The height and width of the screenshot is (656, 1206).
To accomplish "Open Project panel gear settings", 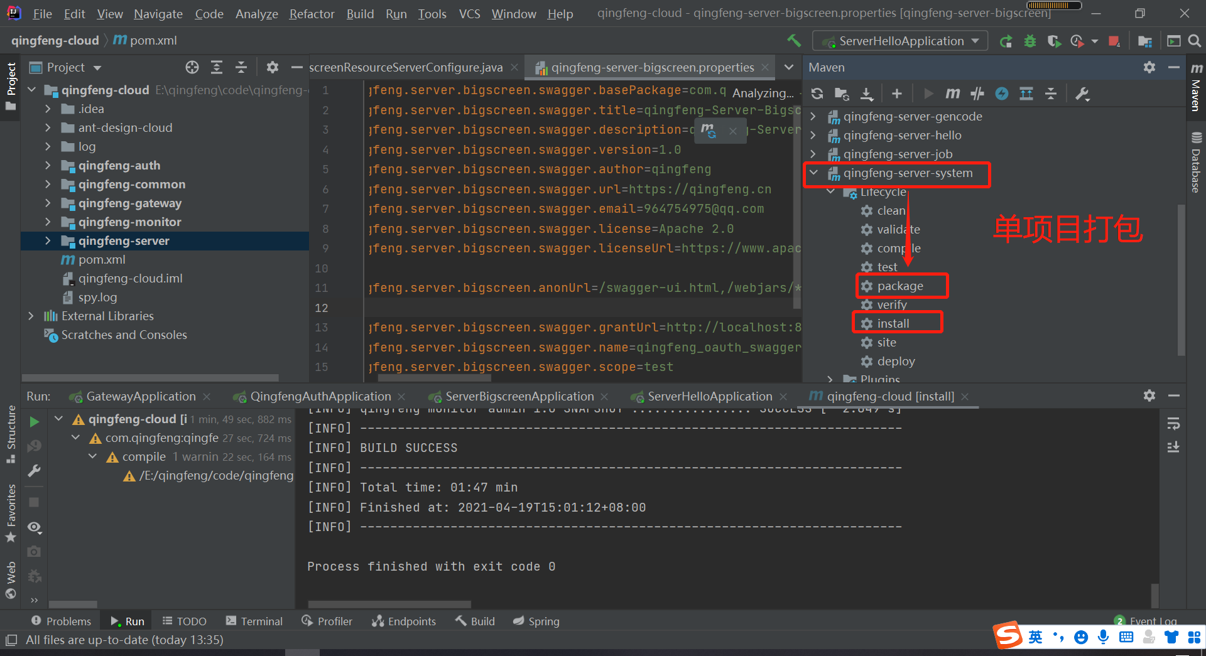I will click(x=273, y=67).
